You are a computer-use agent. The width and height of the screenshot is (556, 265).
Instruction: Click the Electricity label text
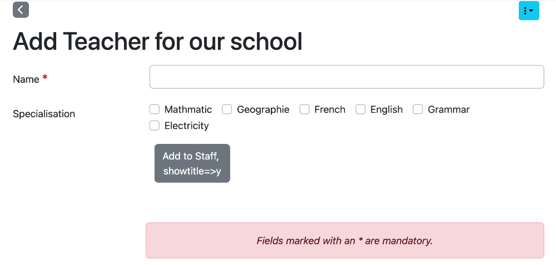(186, 126)
